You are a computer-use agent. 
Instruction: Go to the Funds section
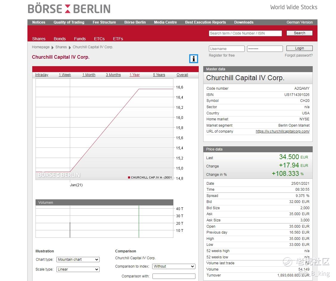[x=80, y=39]
